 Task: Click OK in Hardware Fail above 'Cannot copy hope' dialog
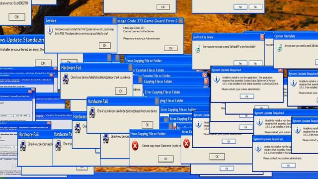coord(148,125)
